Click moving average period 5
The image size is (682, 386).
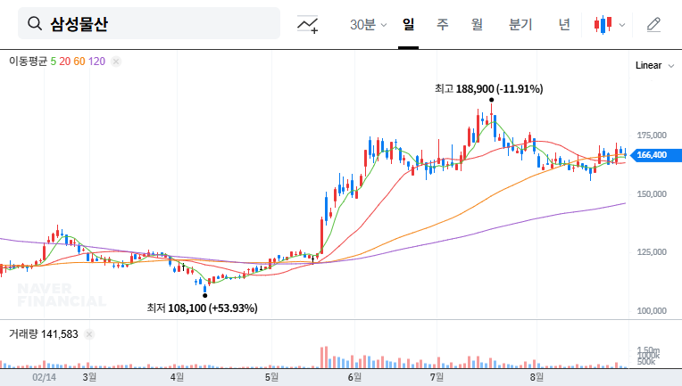[x=53, y=62]
